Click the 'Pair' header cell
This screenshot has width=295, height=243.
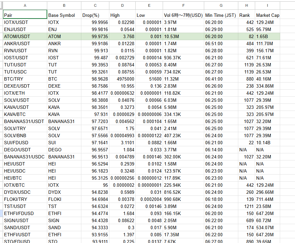click(x=25, y=14)
